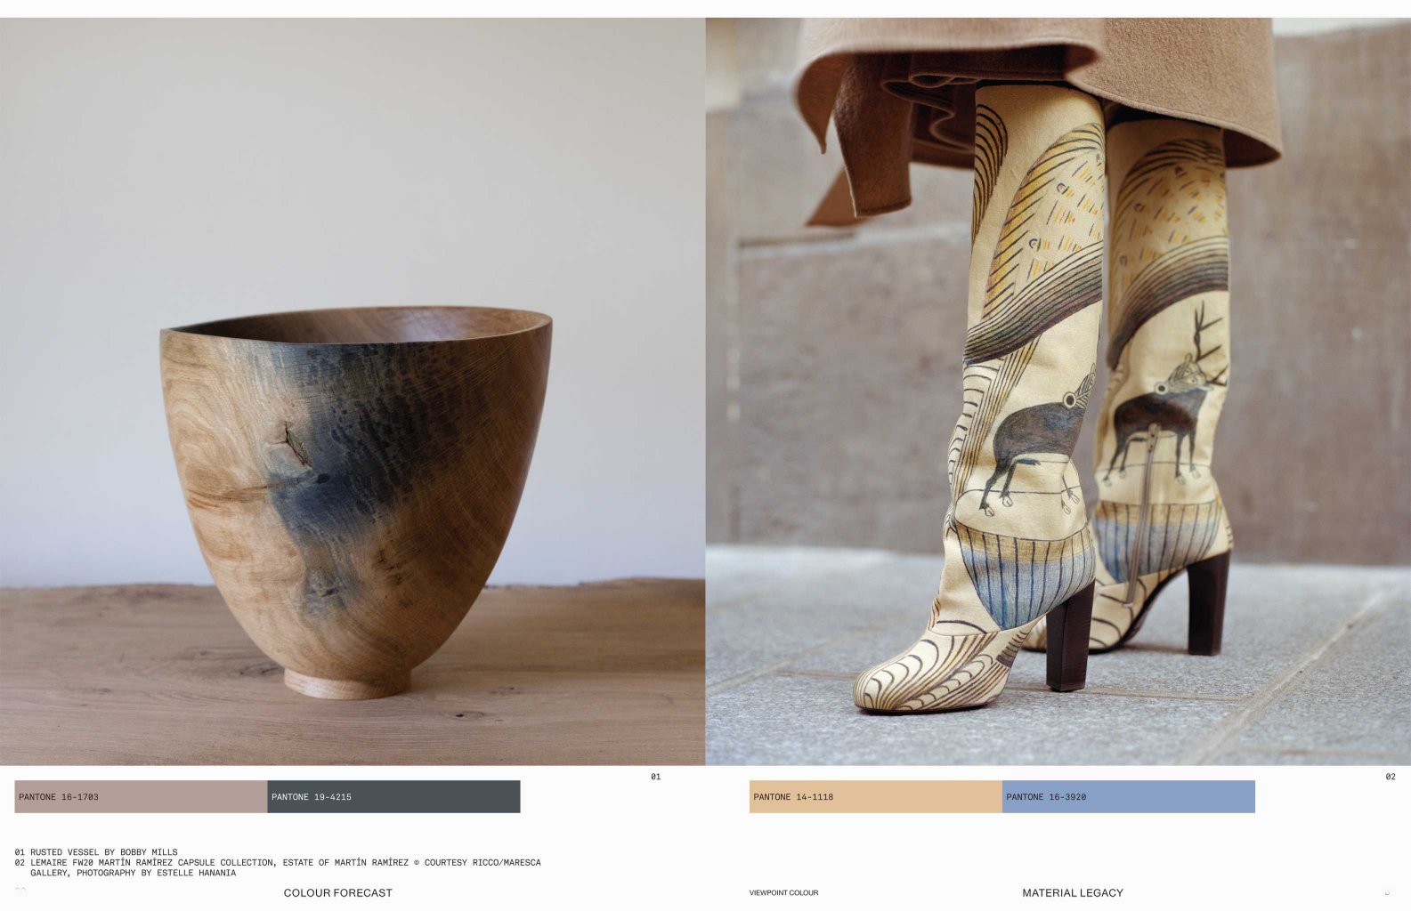Click the COLOUR FORECAST footer title
Viewport: 1411px width, 911px height.
(x=337, y=892)
